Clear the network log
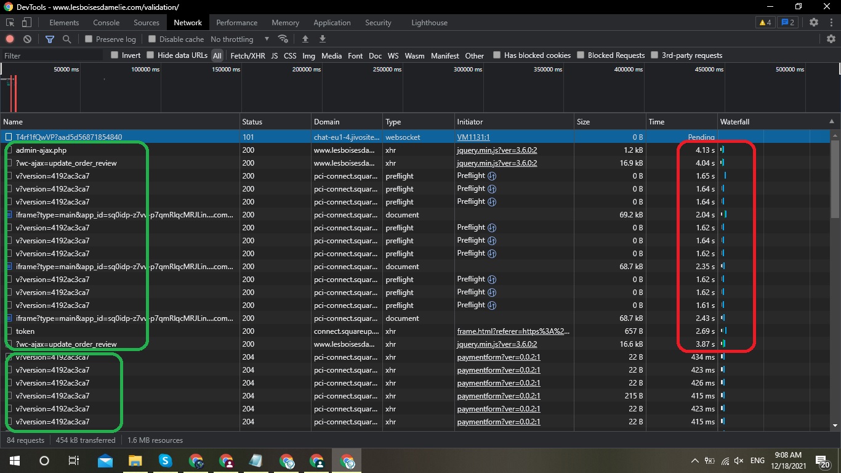This screenshot has width=841, height=473. pos(28,39)
